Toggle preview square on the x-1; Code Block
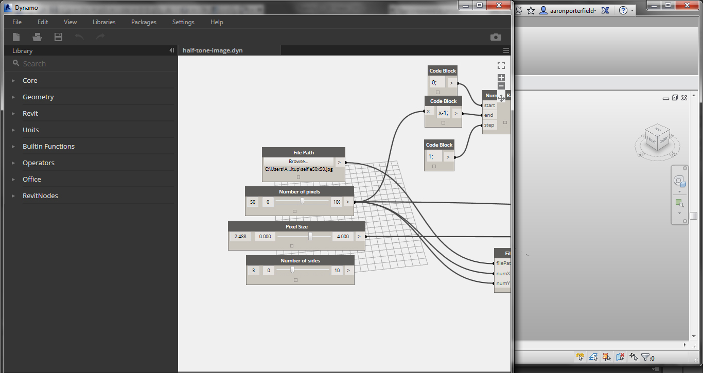The image size is (703, 373). point(443,123)
